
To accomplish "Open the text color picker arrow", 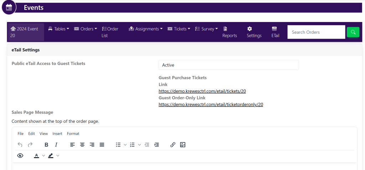I will [x=43, y=155].
